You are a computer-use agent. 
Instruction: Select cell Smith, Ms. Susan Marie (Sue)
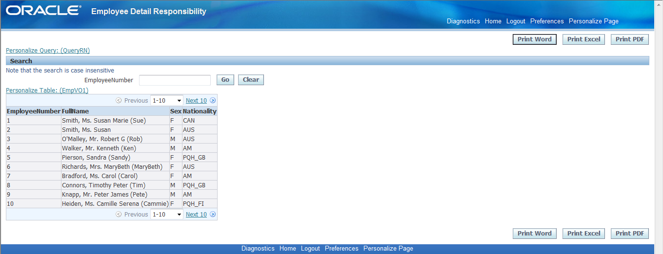click(115, 121)
